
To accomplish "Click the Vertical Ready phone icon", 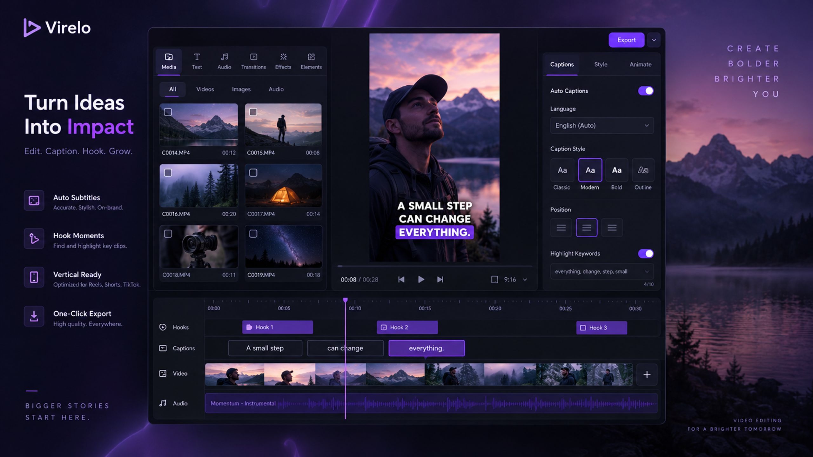I will pos(34,277).
